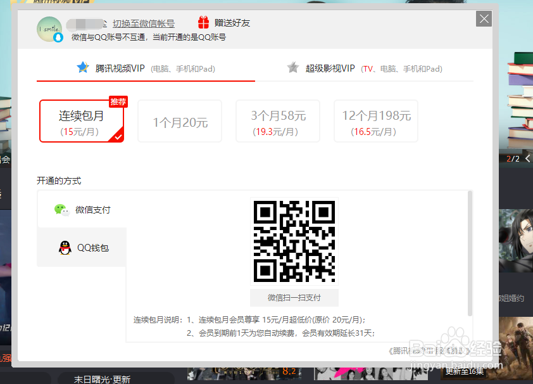This screenshot has height=384, width=533.
Task: Choose the 1个月20元 plan
Action: point(180,121)
